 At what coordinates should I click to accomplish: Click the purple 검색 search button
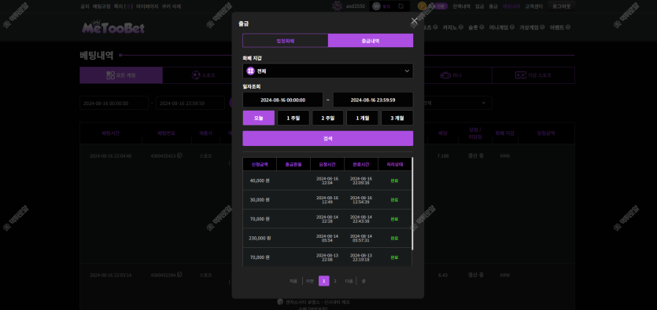[x=327, y=138]
